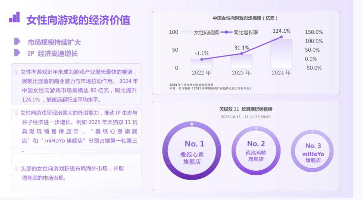The width and height of the screenshot is (362, 200).
Task: Select the circle marker above the No. 2 badge
Action: [256, 129]
